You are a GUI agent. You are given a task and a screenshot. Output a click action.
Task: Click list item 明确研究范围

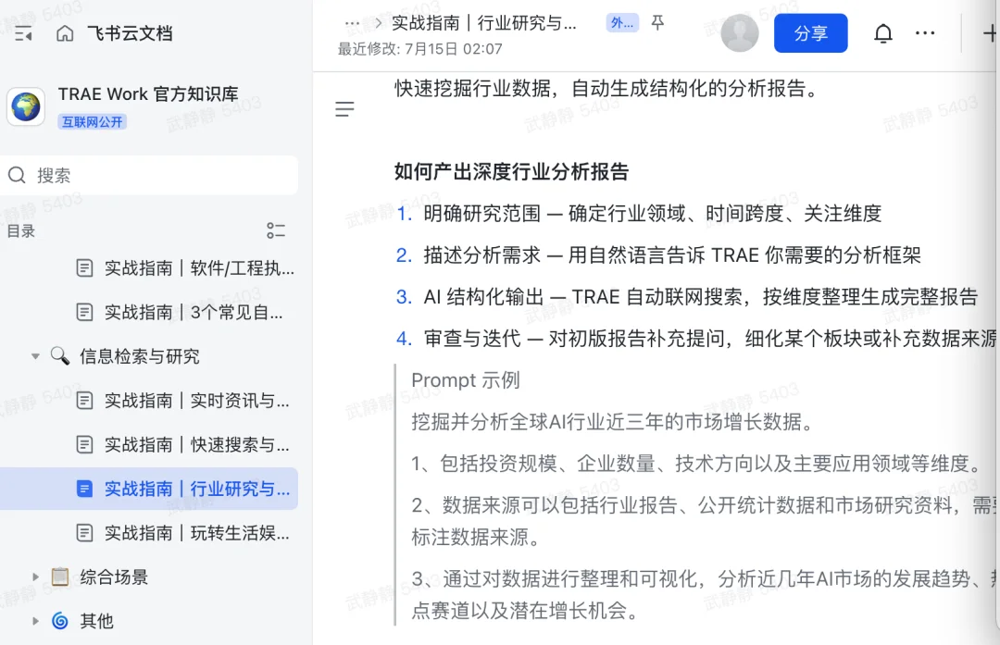tap(653, 214)
